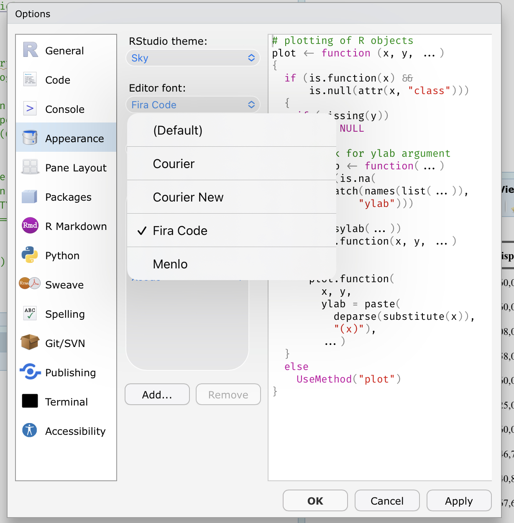Screen dimensions: 514x523
Task: Choose Menlo from the font list
Action: (169, 264)
